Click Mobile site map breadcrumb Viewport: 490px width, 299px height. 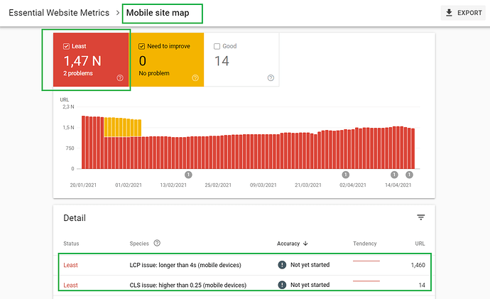[x=158, y=13]
